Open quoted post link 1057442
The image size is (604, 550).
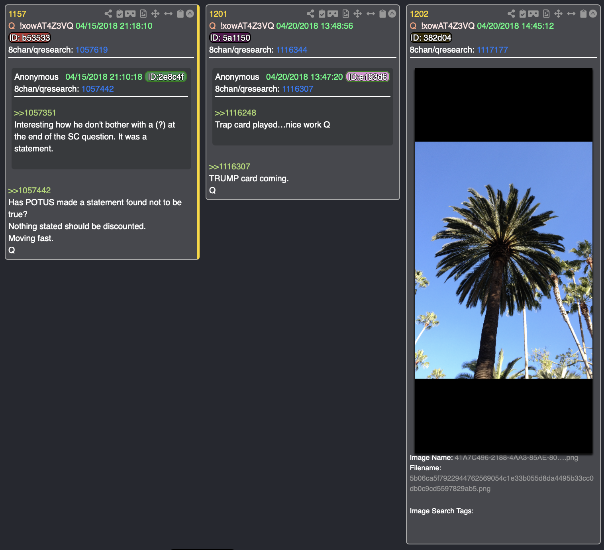click(x=98, y=89)
